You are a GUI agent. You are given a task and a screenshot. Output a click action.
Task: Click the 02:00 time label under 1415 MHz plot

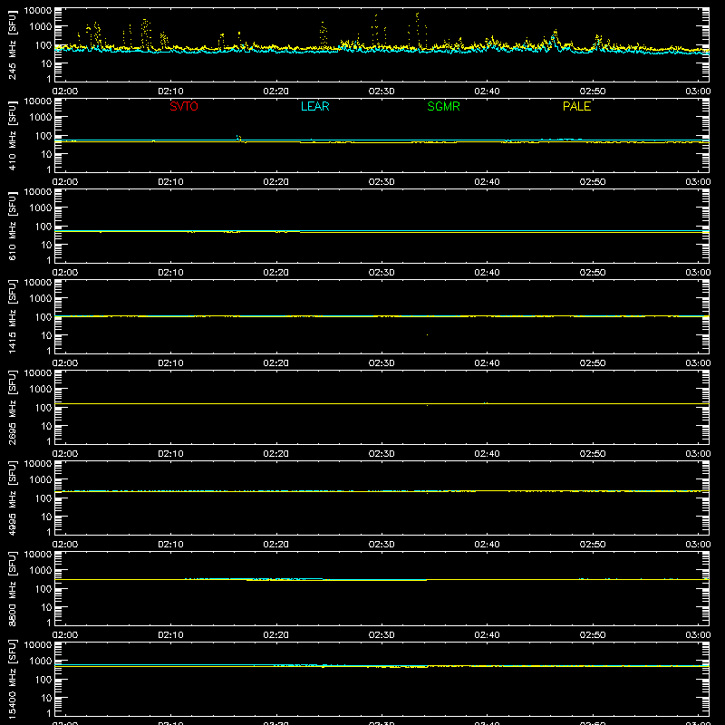65,363
